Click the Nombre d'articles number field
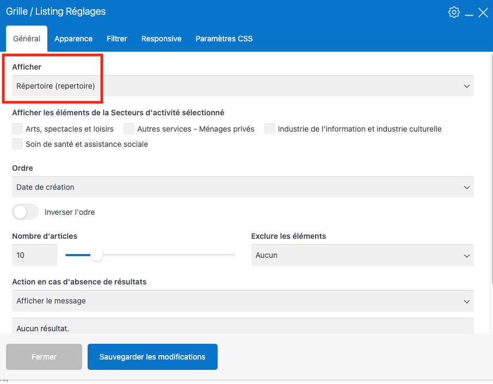 pos(34,255)
